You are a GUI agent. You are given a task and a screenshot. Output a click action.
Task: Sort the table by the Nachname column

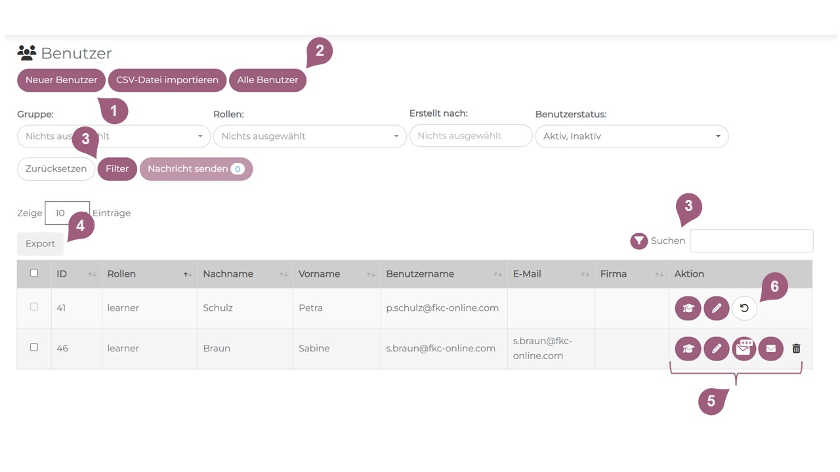click(x=243, y=274)
